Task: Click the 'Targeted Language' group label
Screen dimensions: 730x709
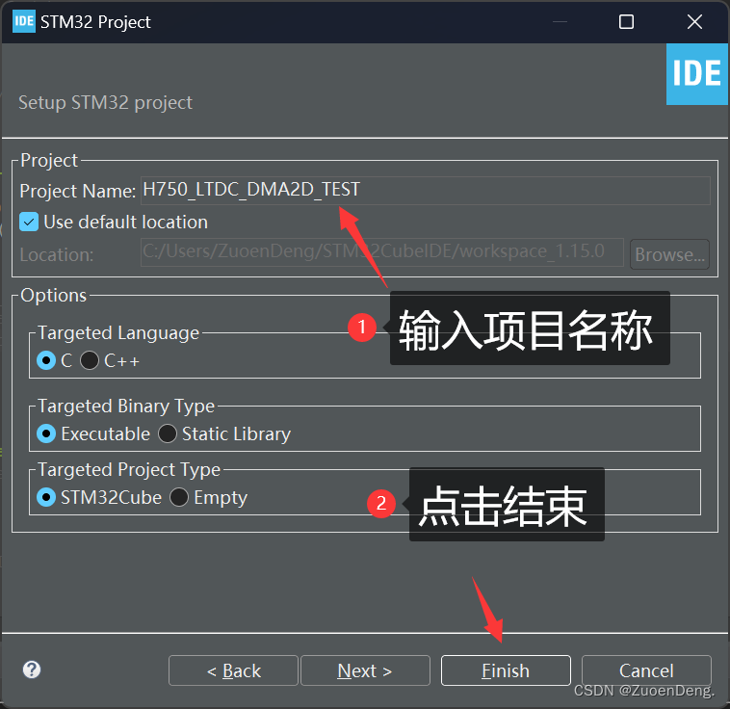Action: tap(118, 333)
